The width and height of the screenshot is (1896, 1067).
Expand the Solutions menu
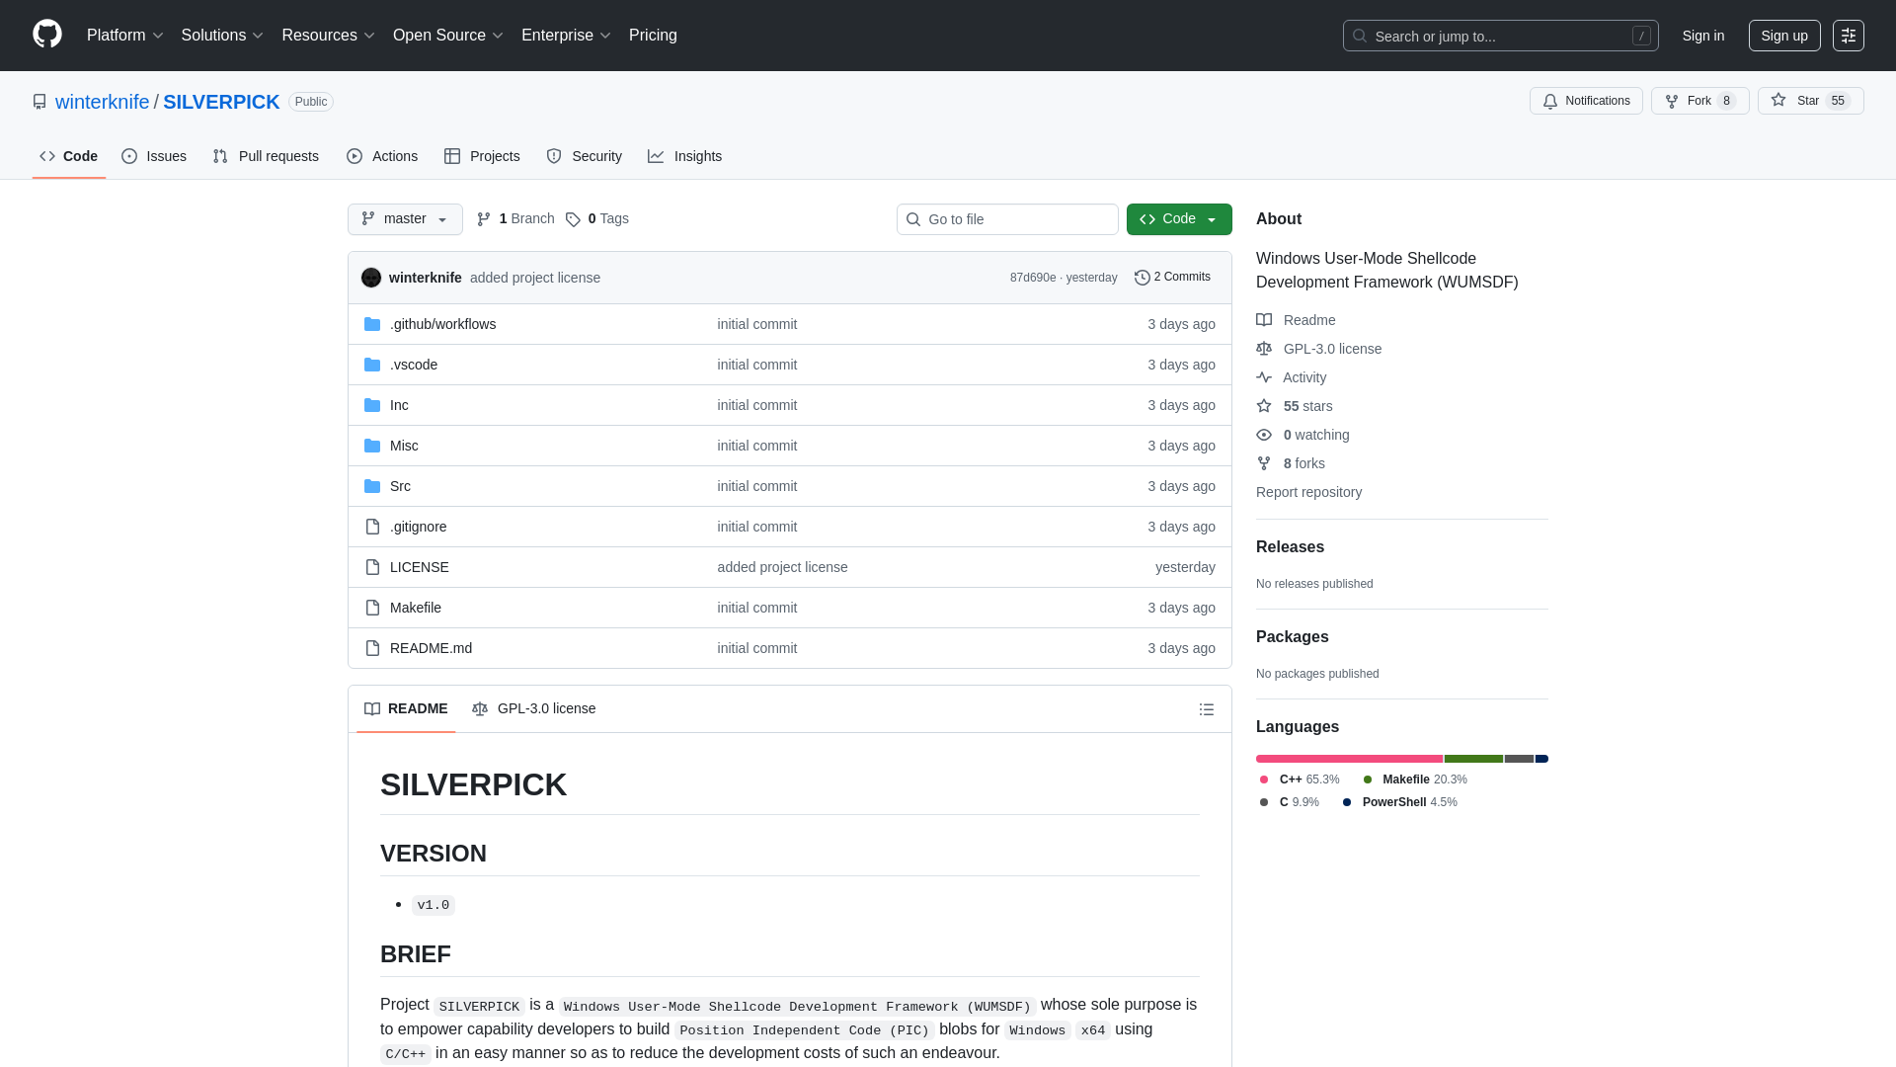pos(221,35)
